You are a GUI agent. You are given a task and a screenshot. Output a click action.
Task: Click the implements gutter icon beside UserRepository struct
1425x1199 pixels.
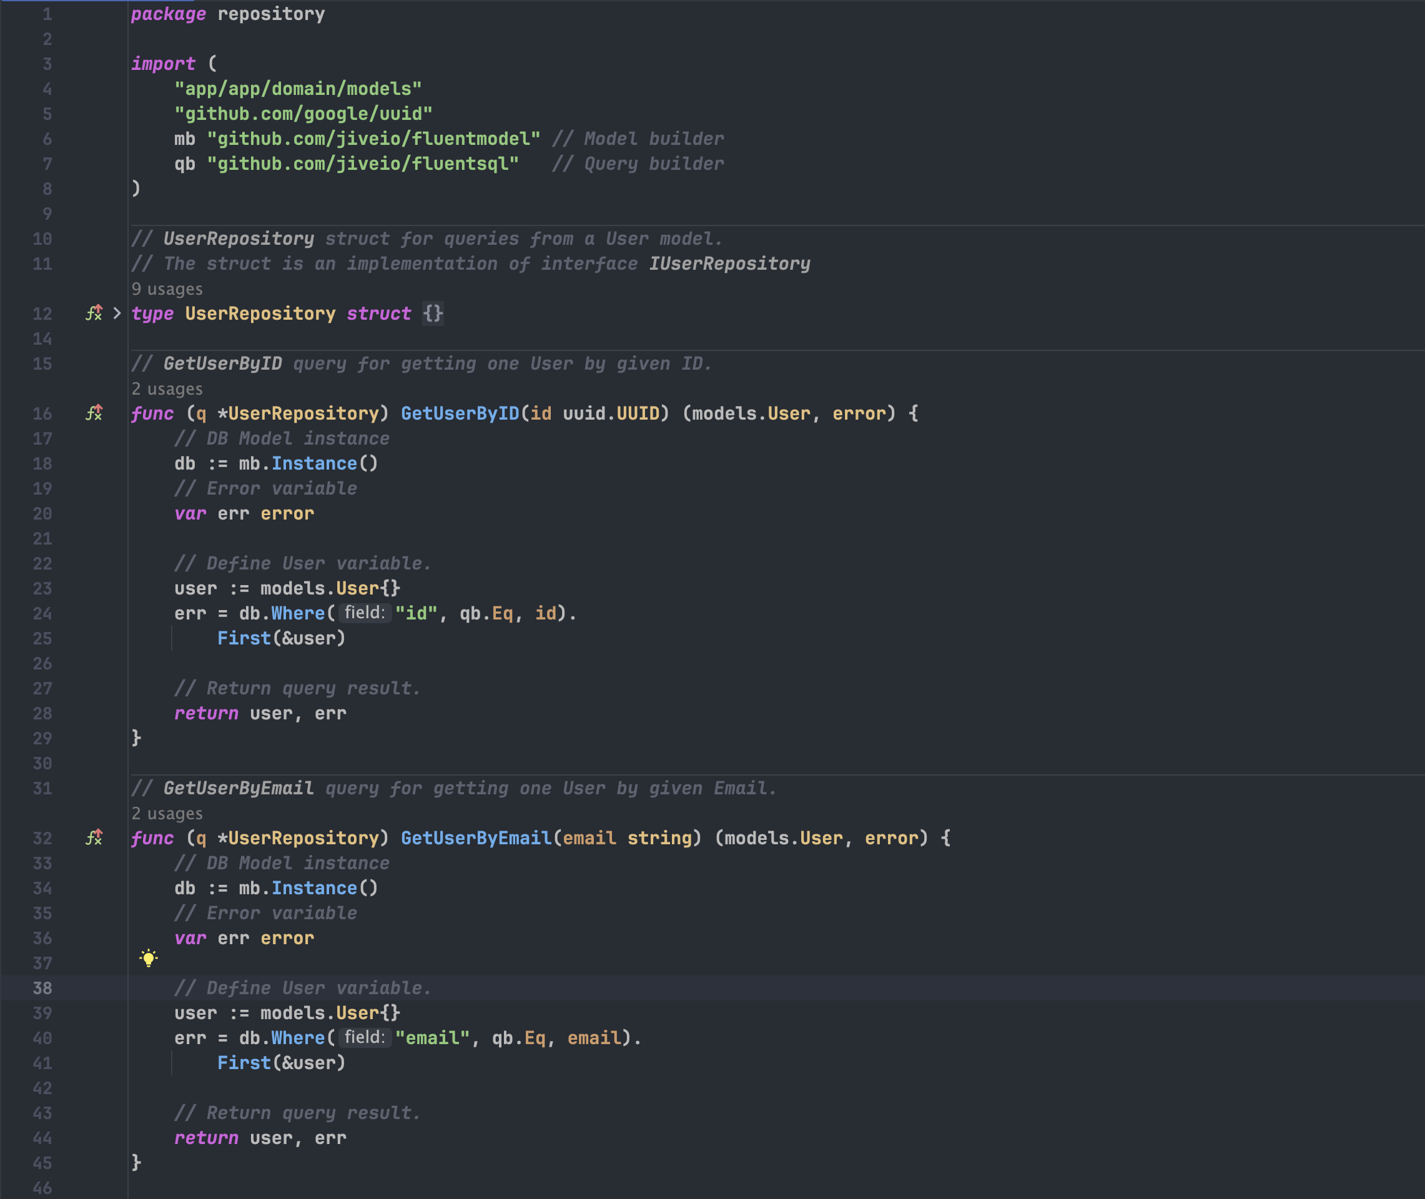[x=94, y=313]
